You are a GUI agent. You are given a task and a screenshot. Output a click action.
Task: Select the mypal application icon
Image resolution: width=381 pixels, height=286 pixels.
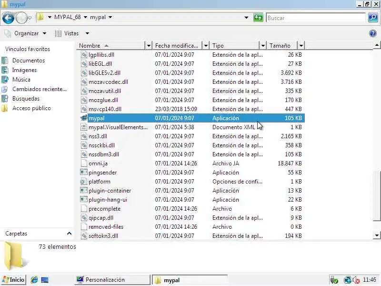(84, 118)
